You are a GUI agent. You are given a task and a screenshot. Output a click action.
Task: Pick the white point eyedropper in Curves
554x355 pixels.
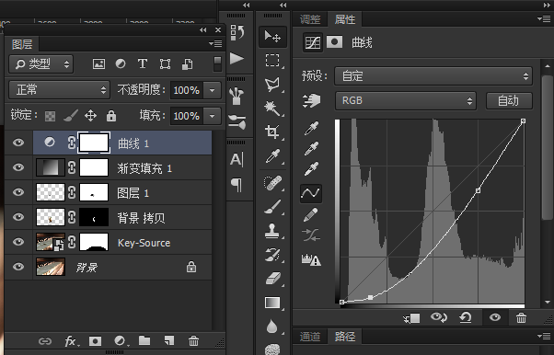point(311,169)
